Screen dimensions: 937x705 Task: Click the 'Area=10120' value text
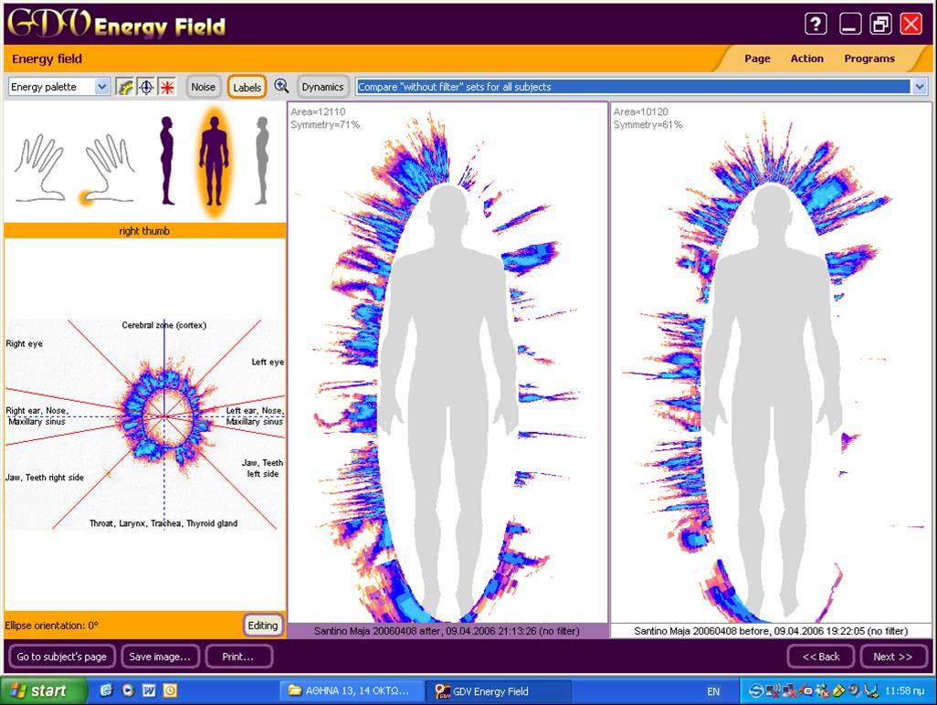tap(640, 111)
